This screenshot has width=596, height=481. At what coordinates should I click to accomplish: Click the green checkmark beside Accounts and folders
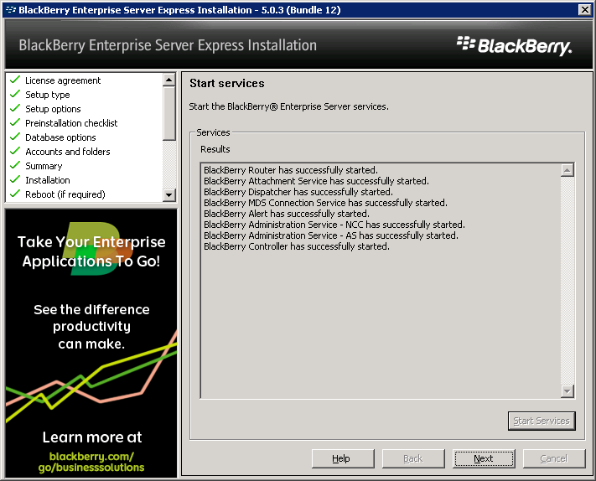(15, 151)
